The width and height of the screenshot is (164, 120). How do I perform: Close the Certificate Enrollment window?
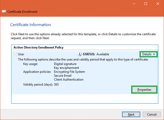tap(158, 4)
